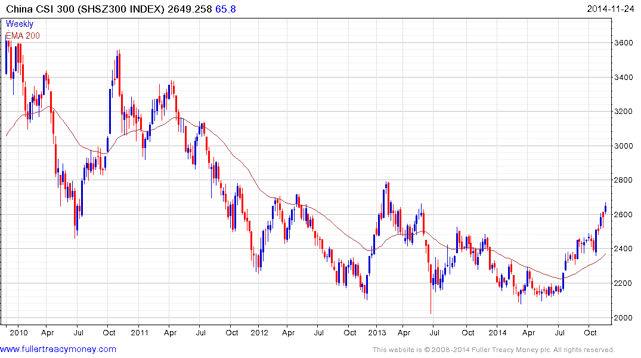Click the x-axis label '2014'

[x=497, y=332]
